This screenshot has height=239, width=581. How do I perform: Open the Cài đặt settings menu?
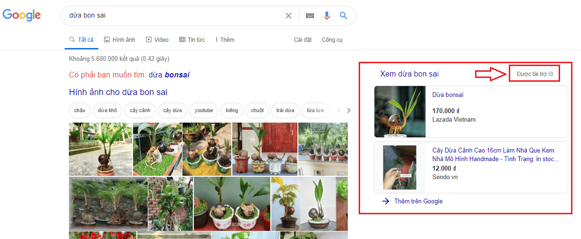coord(303,40)
